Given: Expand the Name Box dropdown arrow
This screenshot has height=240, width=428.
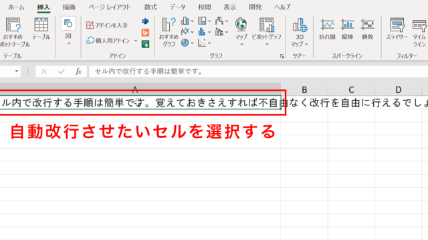Looking at the screenshot, I should 17,71.
